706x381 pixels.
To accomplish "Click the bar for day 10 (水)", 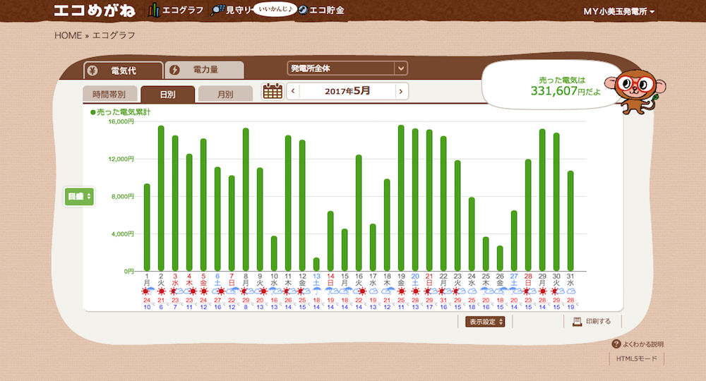I will 274,253.
